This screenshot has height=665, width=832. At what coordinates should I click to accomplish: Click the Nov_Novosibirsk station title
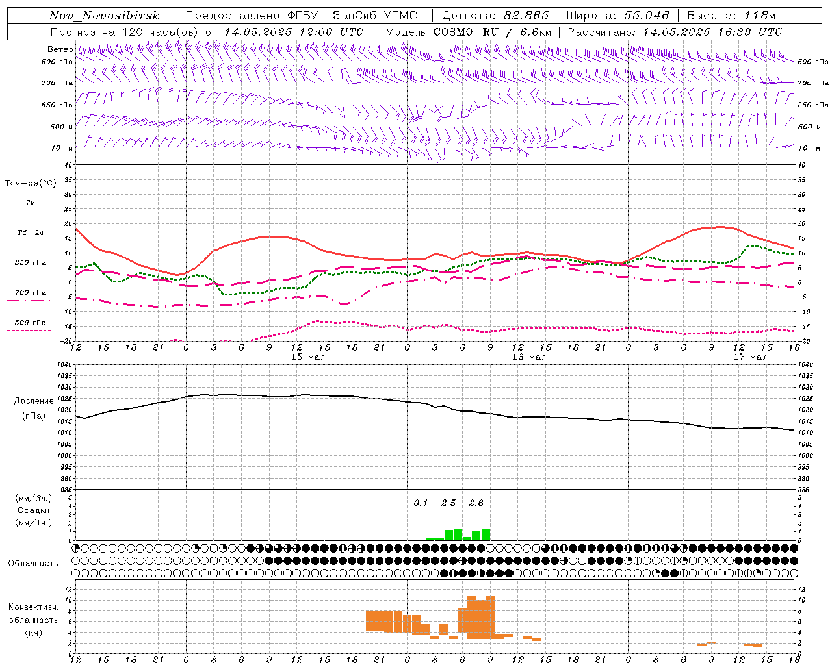coord(105,16)
